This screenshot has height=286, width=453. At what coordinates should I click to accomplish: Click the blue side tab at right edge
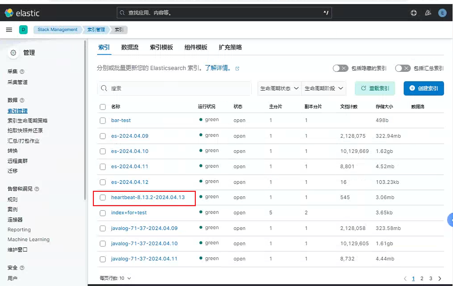(450, 220)
